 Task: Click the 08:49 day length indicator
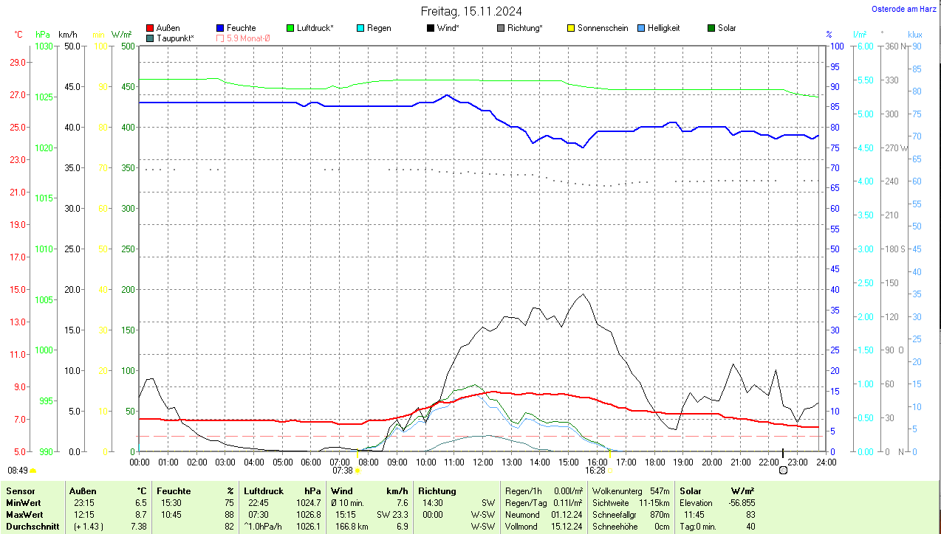pos(18,470)
